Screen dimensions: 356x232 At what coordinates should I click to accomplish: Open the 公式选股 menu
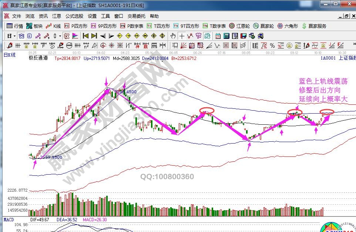click(x=74, y=16)
